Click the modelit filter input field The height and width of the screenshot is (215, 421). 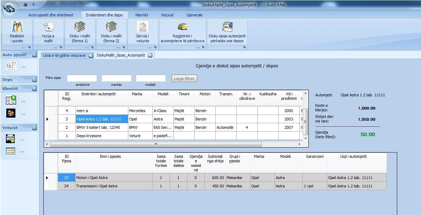[x=151, y=78]
